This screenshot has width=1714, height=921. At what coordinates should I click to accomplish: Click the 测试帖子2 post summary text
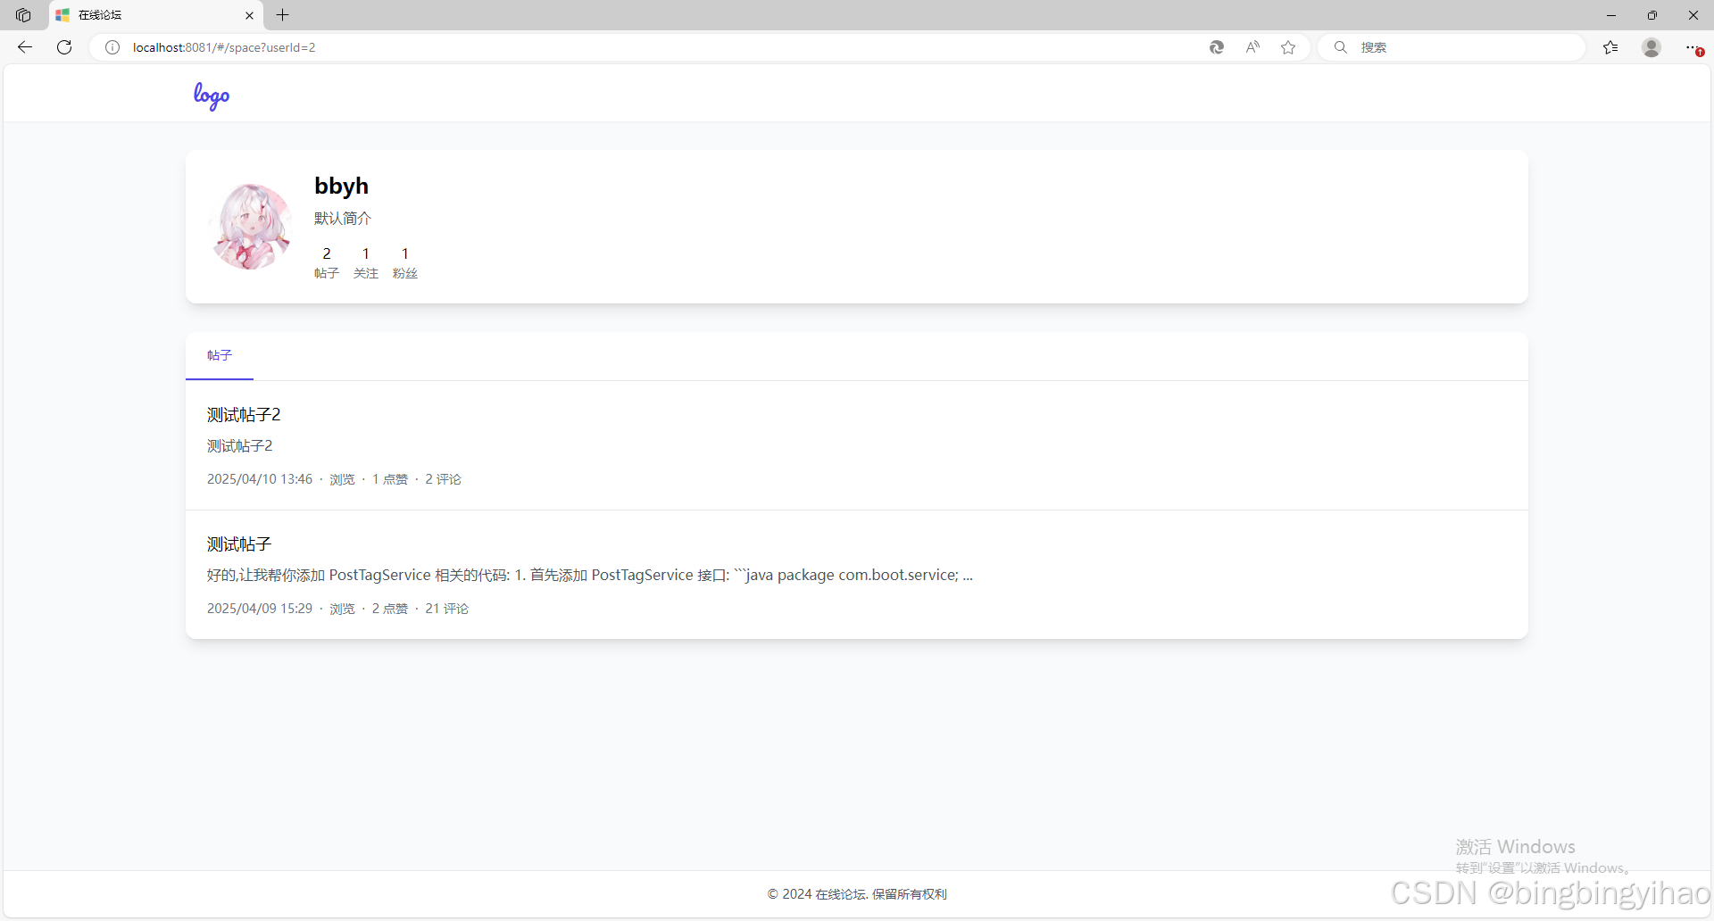click(x=240, y=446)
